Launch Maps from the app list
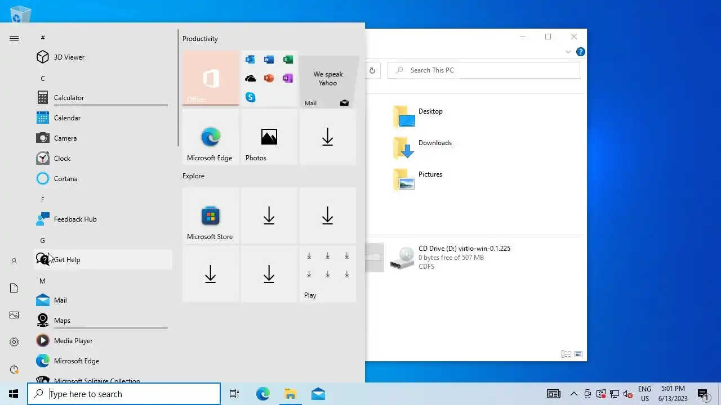721x405 pixels. (x=103, y=321)
